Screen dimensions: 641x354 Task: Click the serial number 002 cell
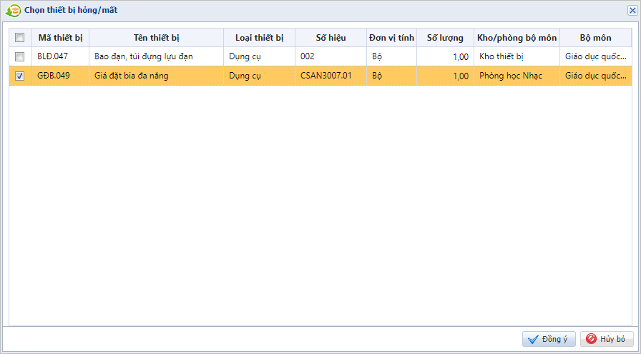pyautogui.click(x=331, y=56)
